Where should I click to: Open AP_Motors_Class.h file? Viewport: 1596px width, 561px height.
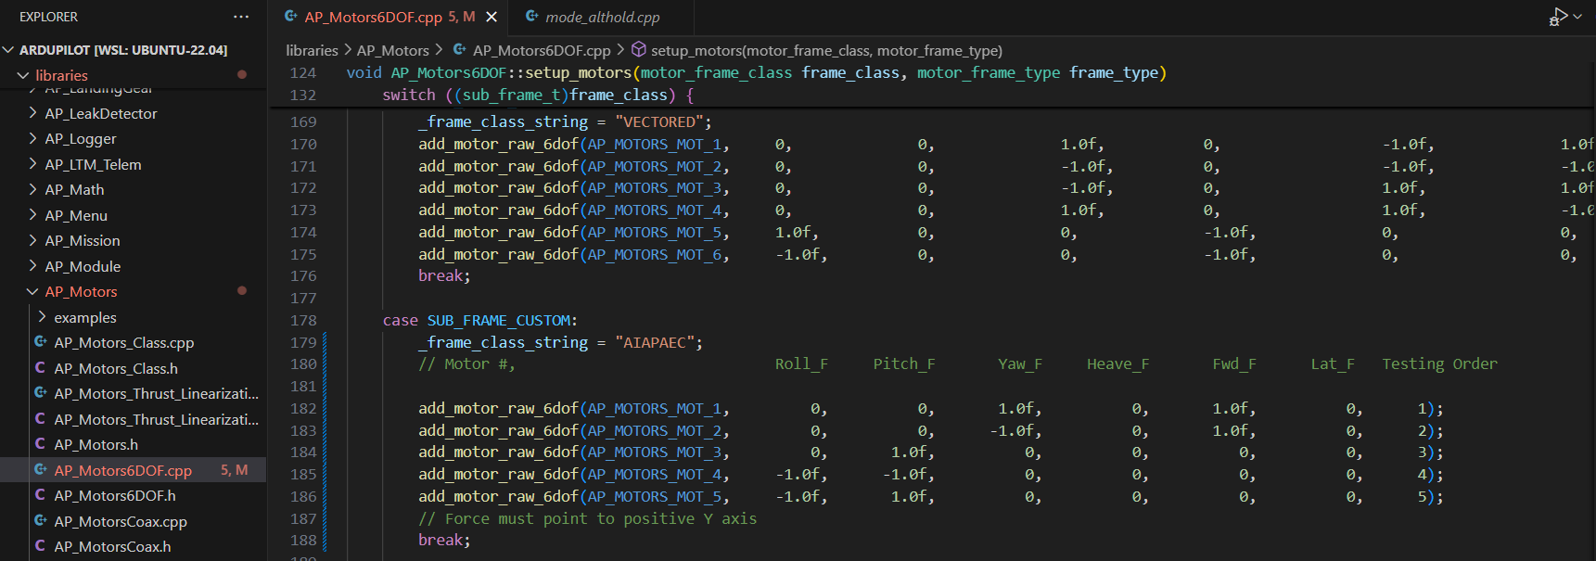pos(116,368)
